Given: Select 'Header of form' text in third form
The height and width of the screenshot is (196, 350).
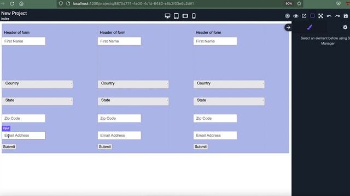Looking at the screenshot, I should tap(208, 33).
